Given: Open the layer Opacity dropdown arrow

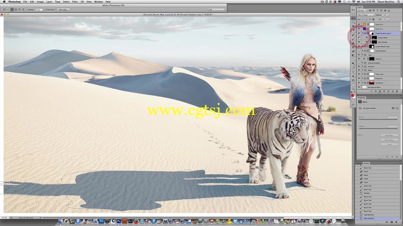Looking at the screenshot, I should pyautogui.click(x=388, y=15).
